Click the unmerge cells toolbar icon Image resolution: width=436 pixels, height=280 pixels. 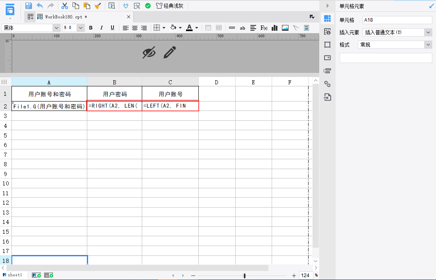[219, 28]
